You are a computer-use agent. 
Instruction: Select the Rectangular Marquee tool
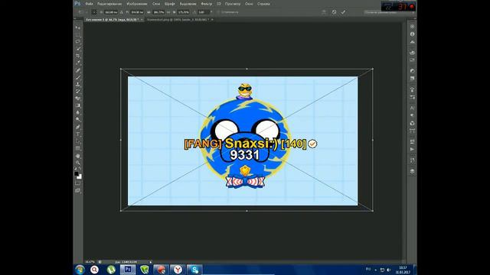click(x=77, y=34)
